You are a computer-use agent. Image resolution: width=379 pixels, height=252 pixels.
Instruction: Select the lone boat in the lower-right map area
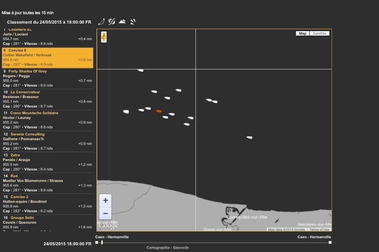point(250,137)
